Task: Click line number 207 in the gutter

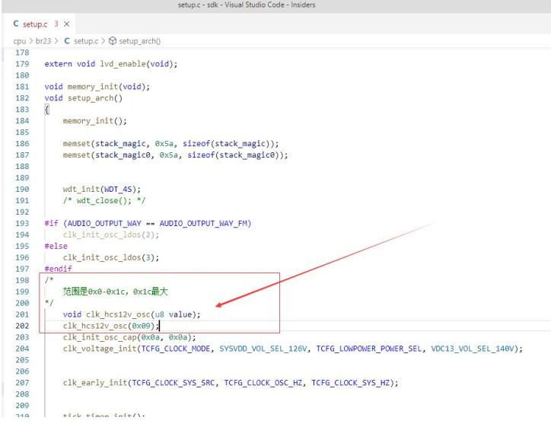Action: pyautogui.click(x=22, y=383)
